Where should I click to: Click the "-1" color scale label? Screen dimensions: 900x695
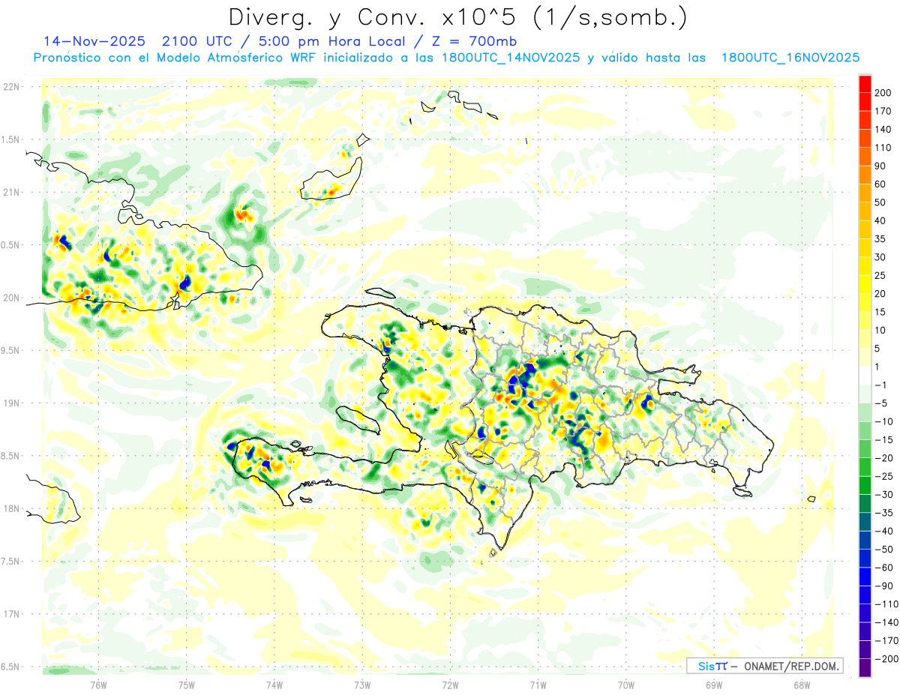[x=882, y=385]
